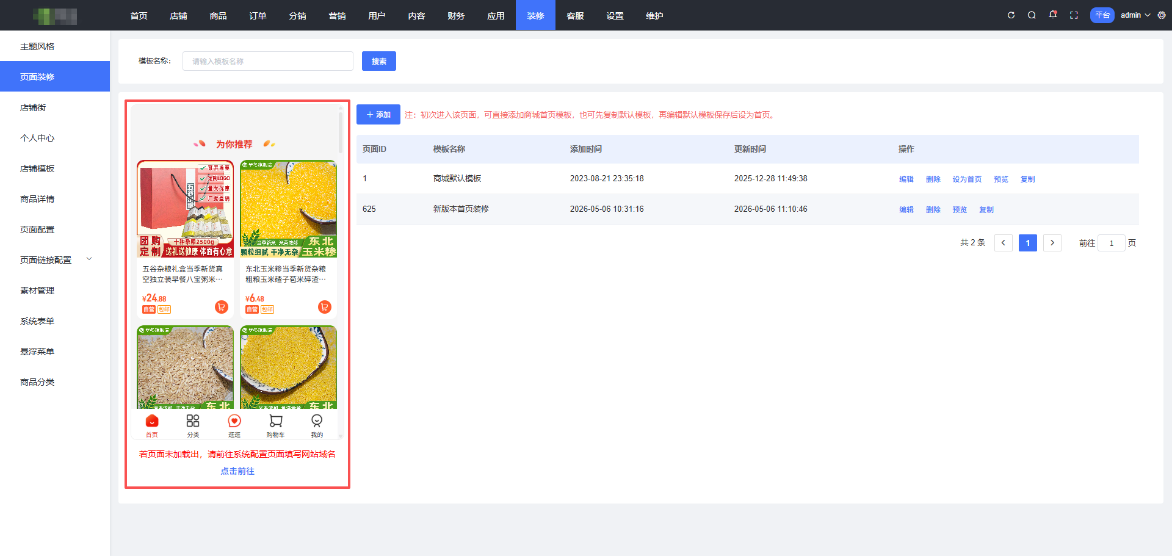Focus the 前往 page number input
The image size is (1172, 556).
pos(1112,243)
